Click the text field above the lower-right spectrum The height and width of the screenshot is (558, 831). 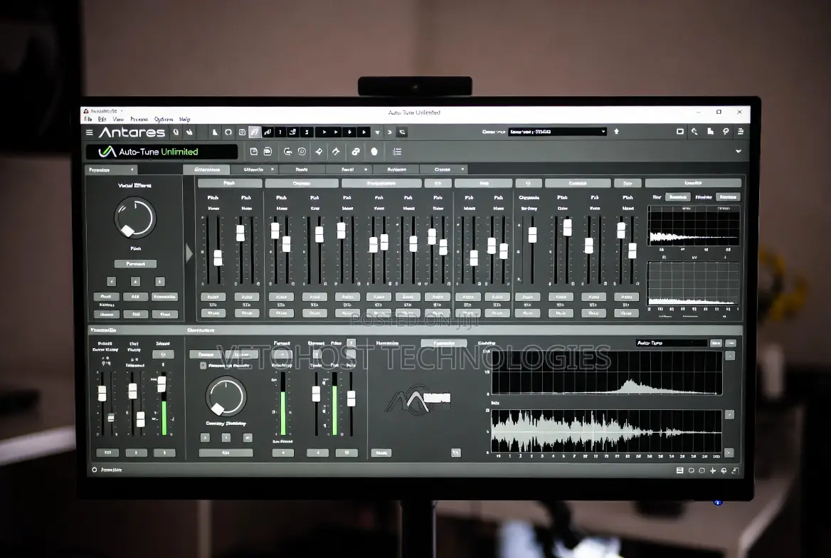(671, 343)
